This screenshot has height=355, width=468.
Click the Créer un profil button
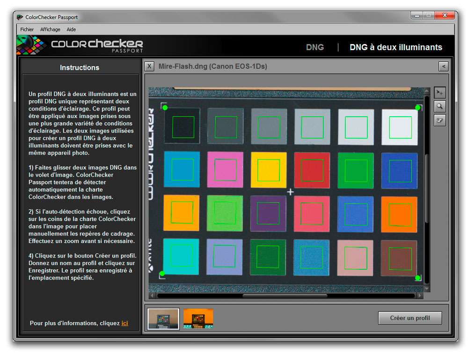410,318
